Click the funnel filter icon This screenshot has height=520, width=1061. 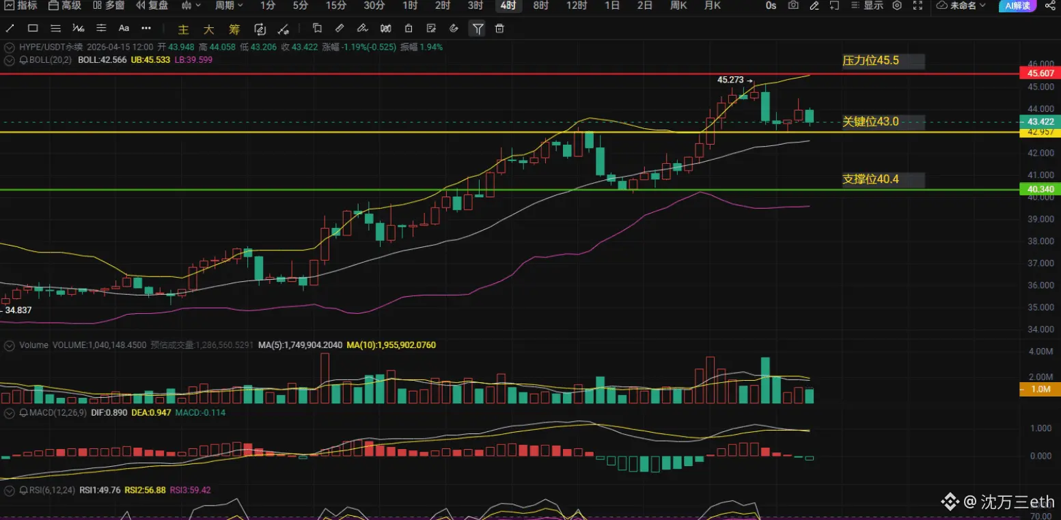[478, 29]
